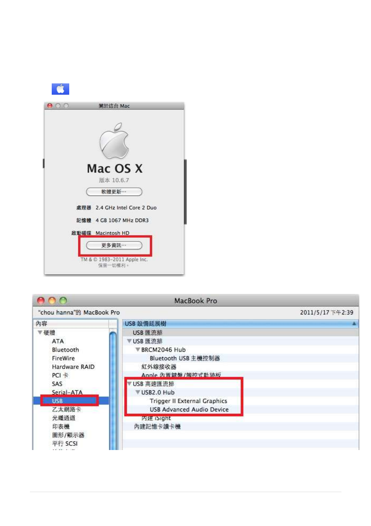This screenshot has height=526, width=371.
Task: Select 乙太網路卡 (Ethernet cards) in sidebar
Action: [x=66, y=410]
